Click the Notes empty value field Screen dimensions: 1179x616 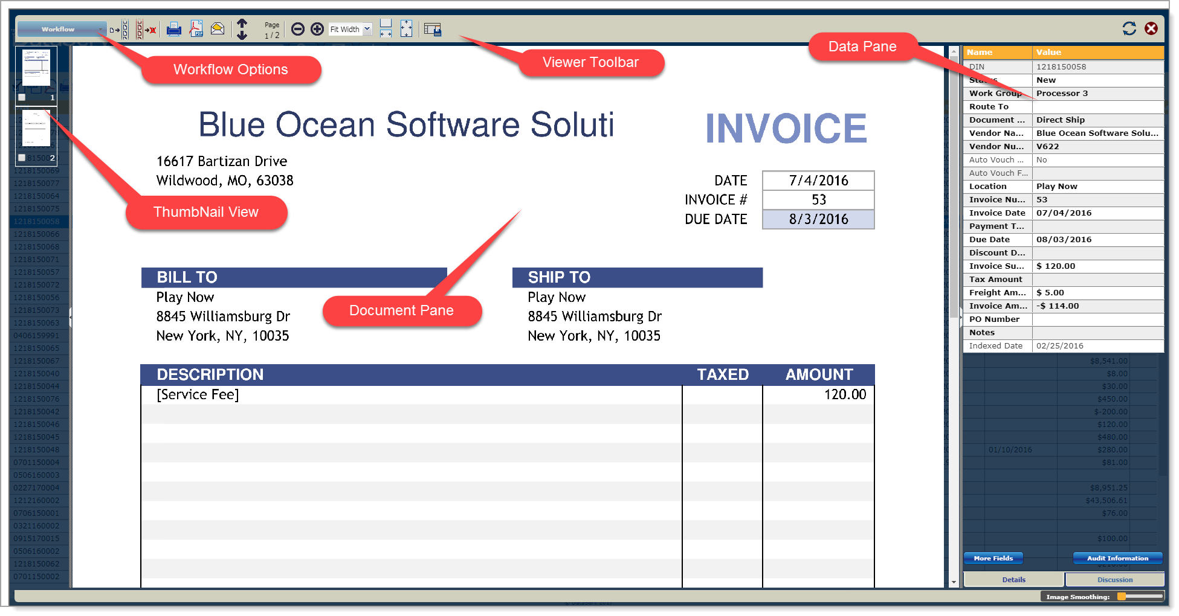click(x=1098, y=332)
